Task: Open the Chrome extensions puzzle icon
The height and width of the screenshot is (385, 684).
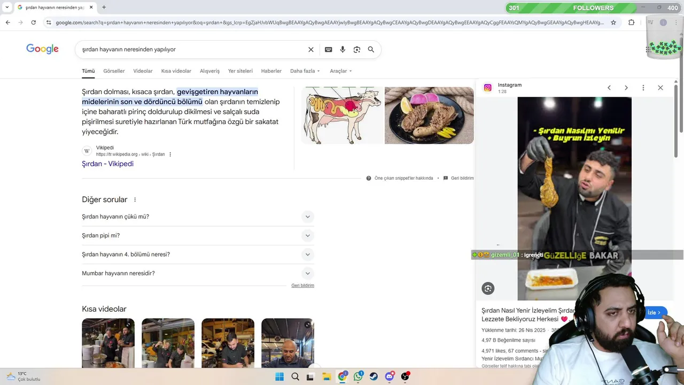Action: [631, 22]
